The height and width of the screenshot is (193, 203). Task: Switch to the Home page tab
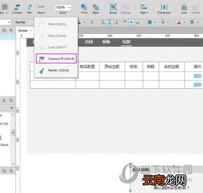tap(23, 31)
